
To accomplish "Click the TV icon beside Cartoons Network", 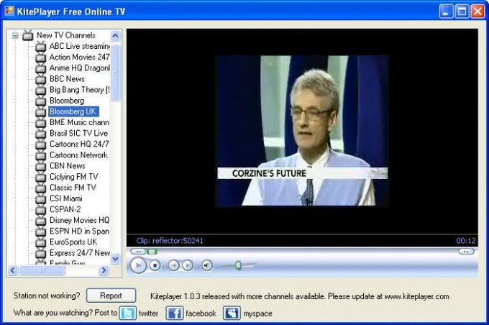I will [x=40, y=155].
